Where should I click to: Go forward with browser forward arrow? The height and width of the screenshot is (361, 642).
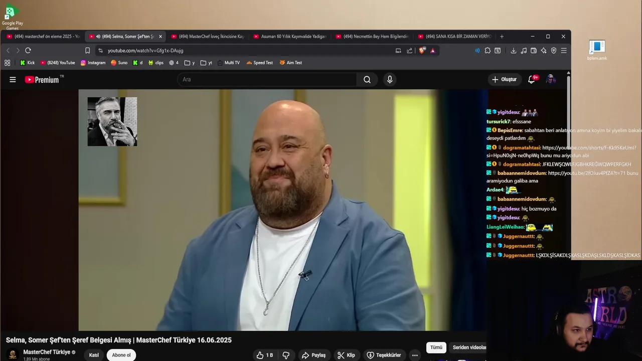coord(18,51)
